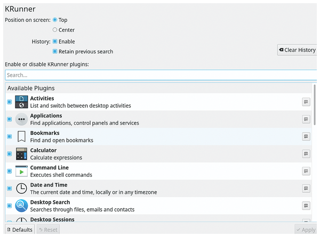Click the Bookmarks plugin icon
The width and height of the screenshot is (320, 237).
coord(21,136)
